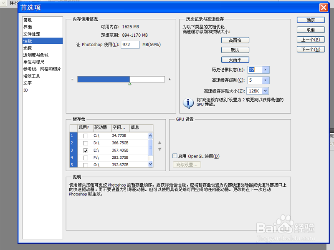Viewport: 334px width, 250px height.
Task: Open the 历史记录状态 popup arrow
Action: click(x=266, y=70)
